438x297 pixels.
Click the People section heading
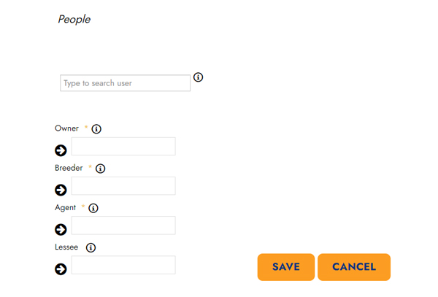[x=74, y=20]
